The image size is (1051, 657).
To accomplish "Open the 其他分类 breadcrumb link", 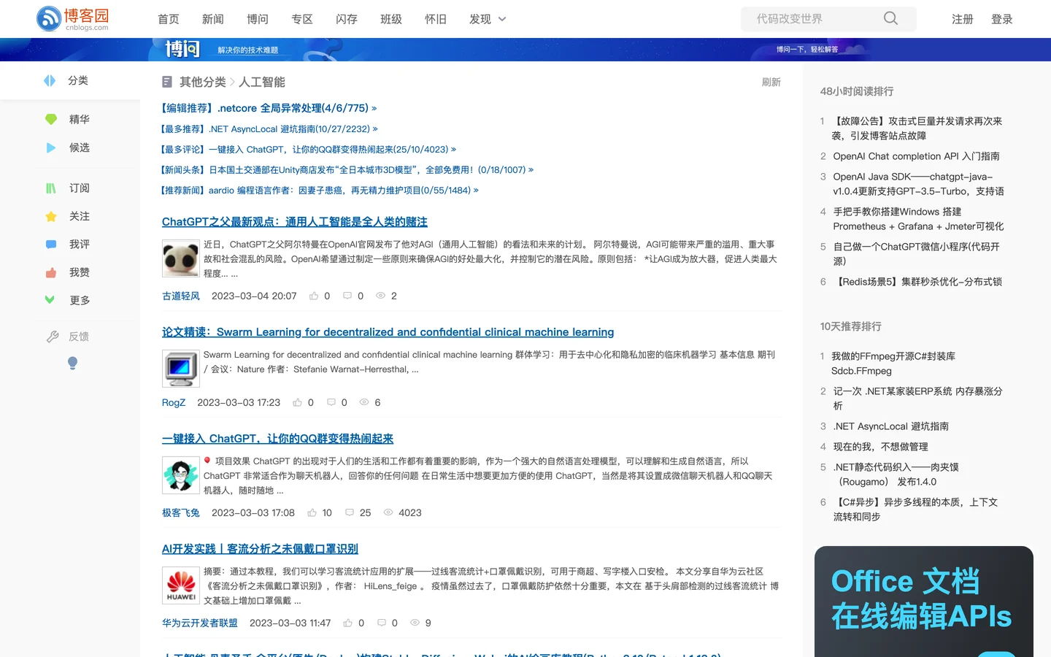I will (x=203, y=82).
